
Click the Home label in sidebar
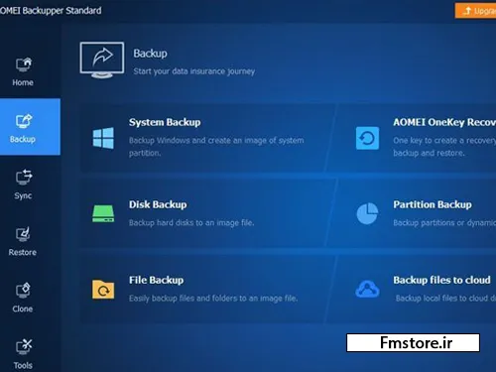click(23, 82)
